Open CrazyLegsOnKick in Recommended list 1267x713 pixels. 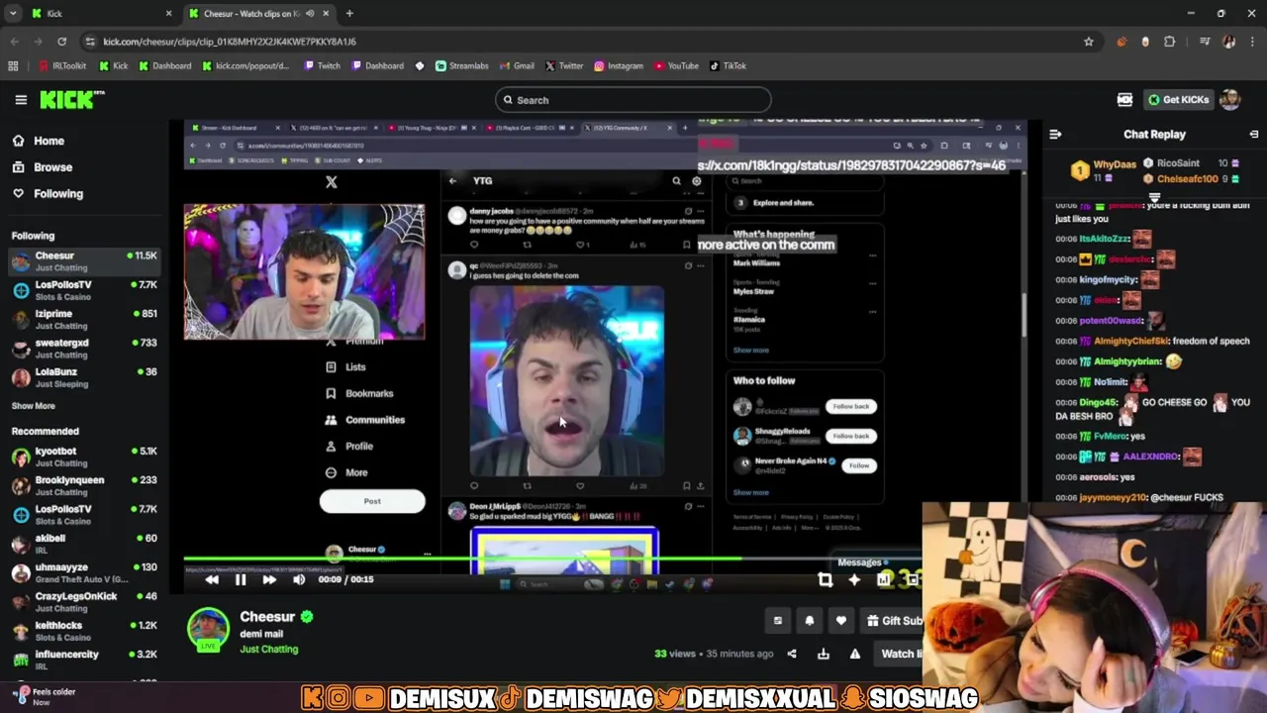point(84,602)
